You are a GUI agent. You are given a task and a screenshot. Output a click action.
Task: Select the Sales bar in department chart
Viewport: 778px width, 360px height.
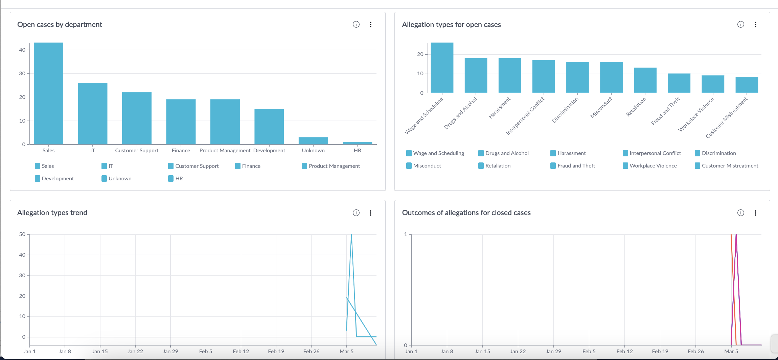point(48,94)
